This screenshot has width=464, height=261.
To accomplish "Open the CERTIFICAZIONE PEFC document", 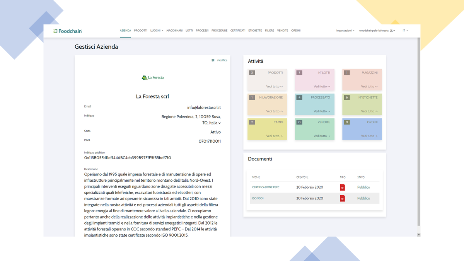I will [x=266, y=187].
